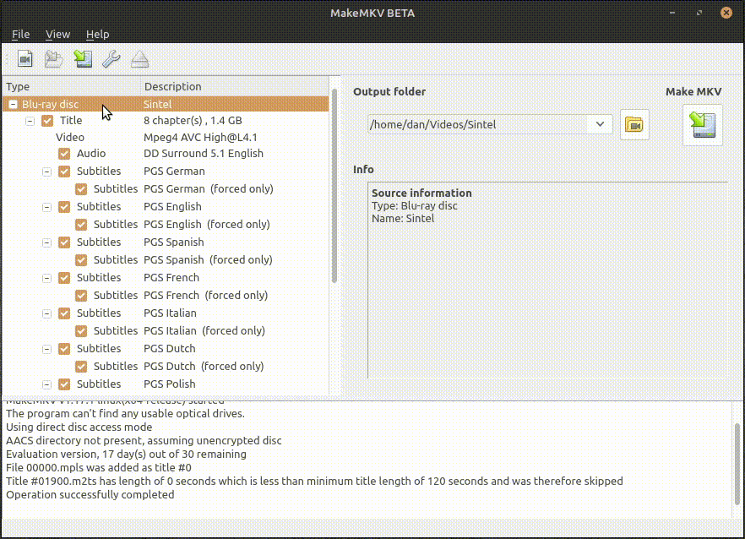Toggle PGS Spanish (forced only) checkbox
This screenshot has height=539, width=745.
81,260
